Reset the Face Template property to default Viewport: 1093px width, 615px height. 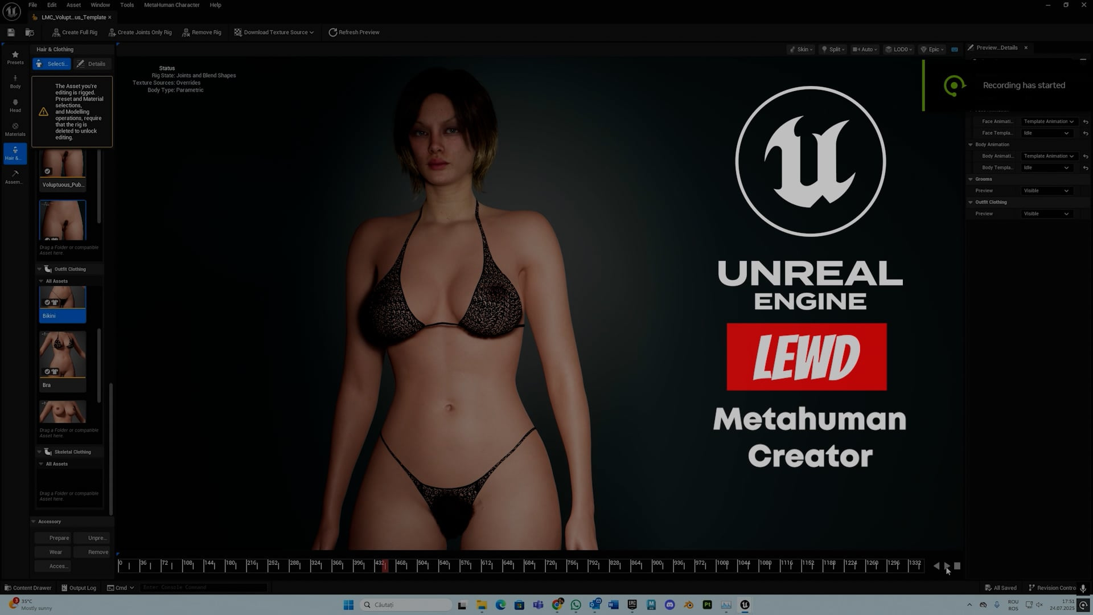point(1086,133)
